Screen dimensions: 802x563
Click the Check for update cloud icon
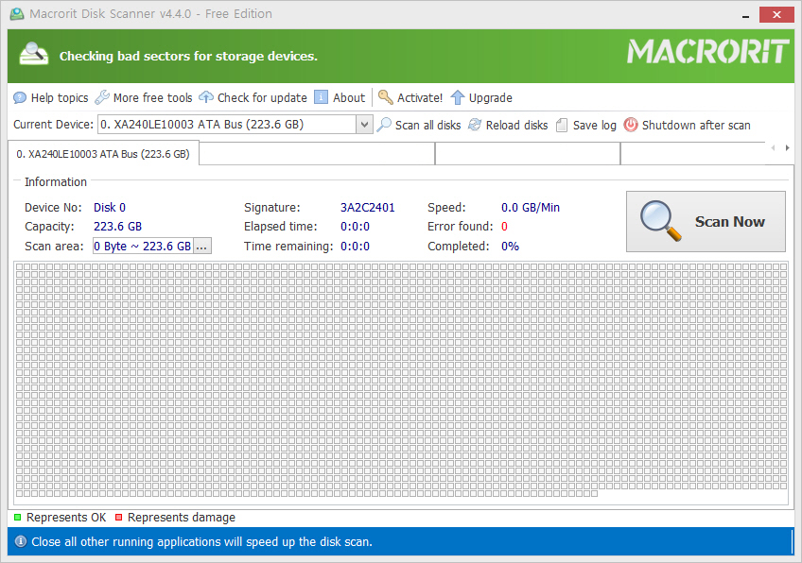click(x=206, y=97)
